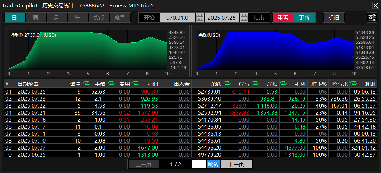381x173 pixels.
Task: Toggle sort icon beside 毛利 column
Action: pyautogui.click(x=283, y=84)
